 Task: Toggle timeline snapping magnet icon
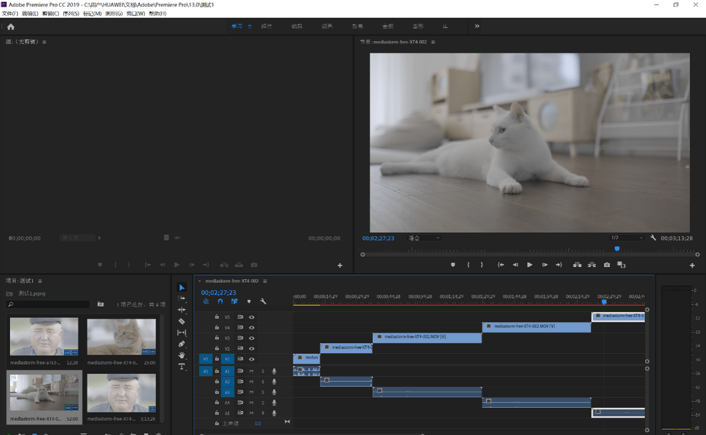tap(220, 302)
